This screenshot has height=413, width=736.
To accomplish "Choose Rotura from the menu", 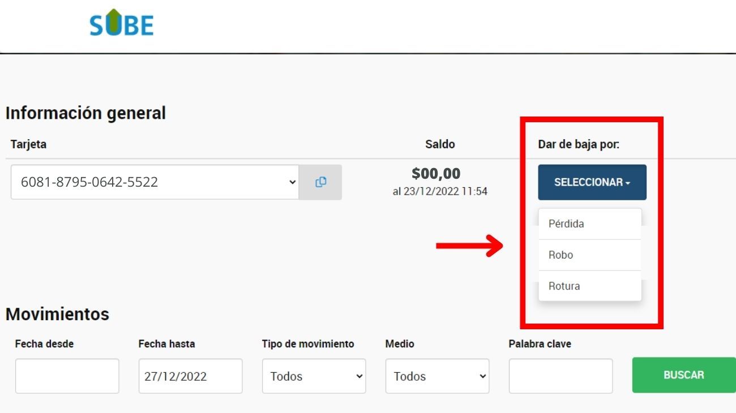I will 590,286.
